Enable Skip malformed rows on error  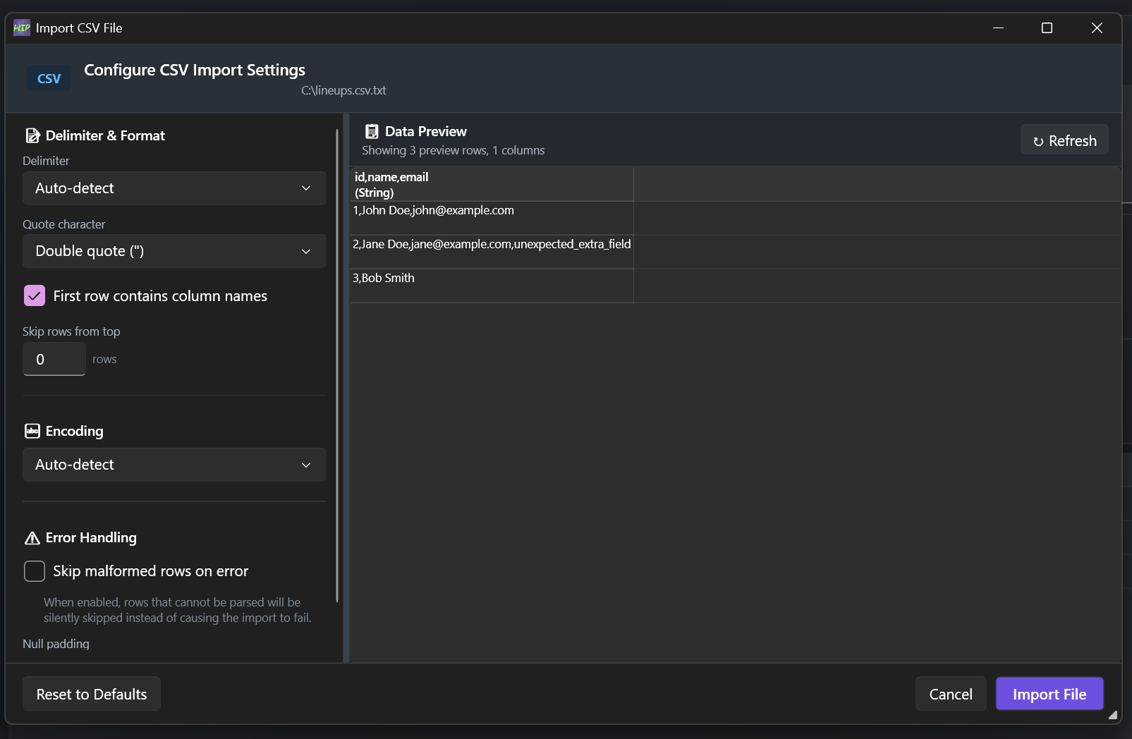tap(35, 571)
